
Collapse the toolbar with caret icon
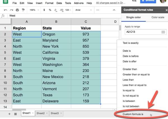coord(114,10)
